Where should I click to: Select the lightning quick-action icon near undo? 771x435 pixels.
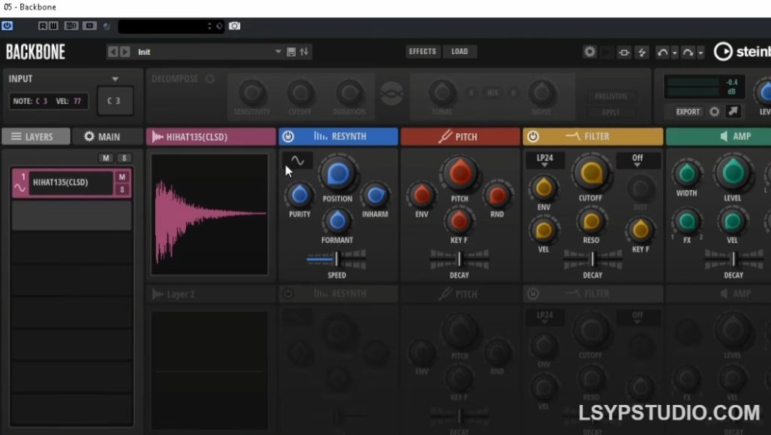[x=641, y=51]
